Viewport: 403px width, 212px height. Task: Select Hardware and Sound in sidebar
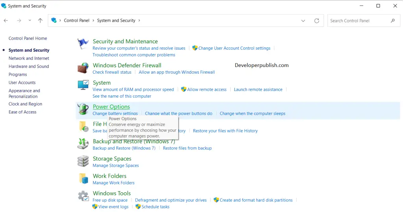coord(29,66)
